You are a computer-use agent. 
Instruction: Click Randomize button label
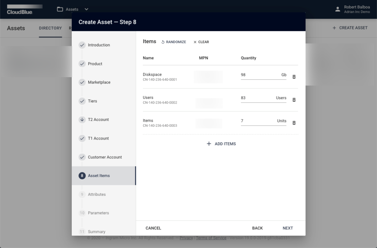coord(176,42)
